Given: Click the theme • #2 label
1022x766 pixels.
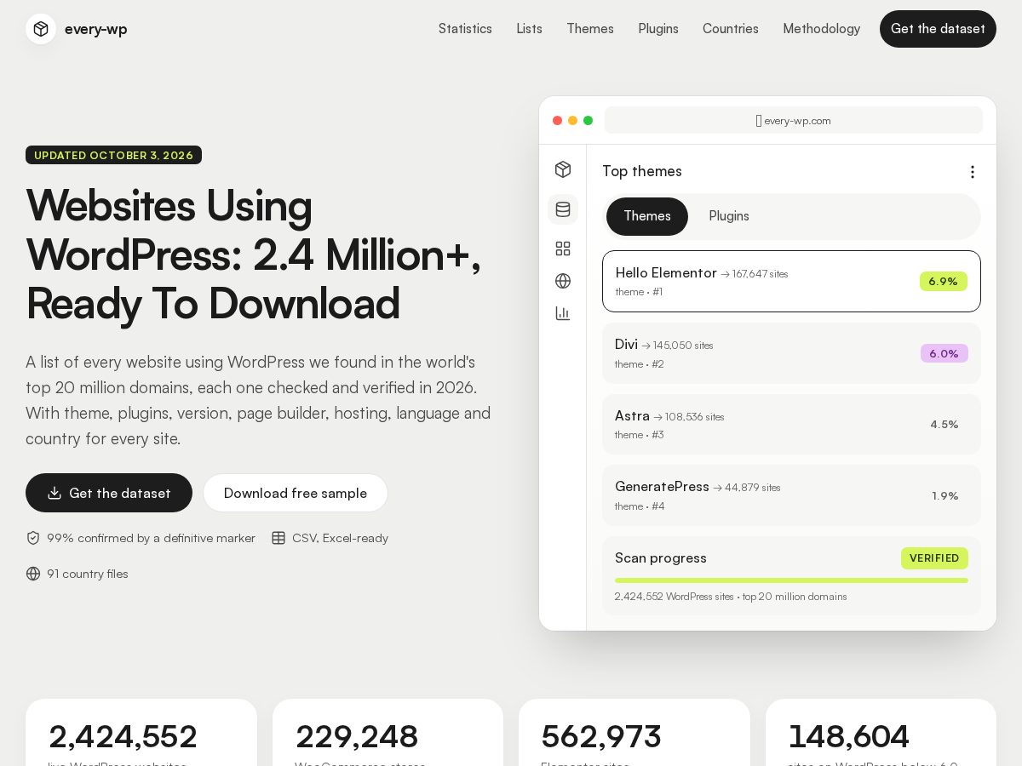Looking at the screenshot, I should [640, 364].
